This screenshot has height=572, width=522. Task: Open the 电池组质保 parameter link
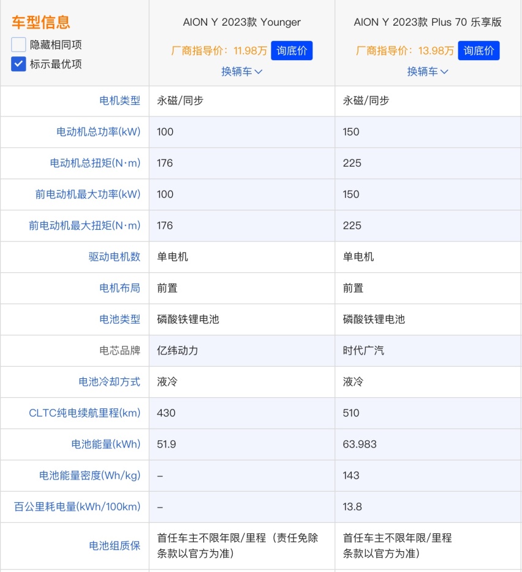(x=115, y=546)
